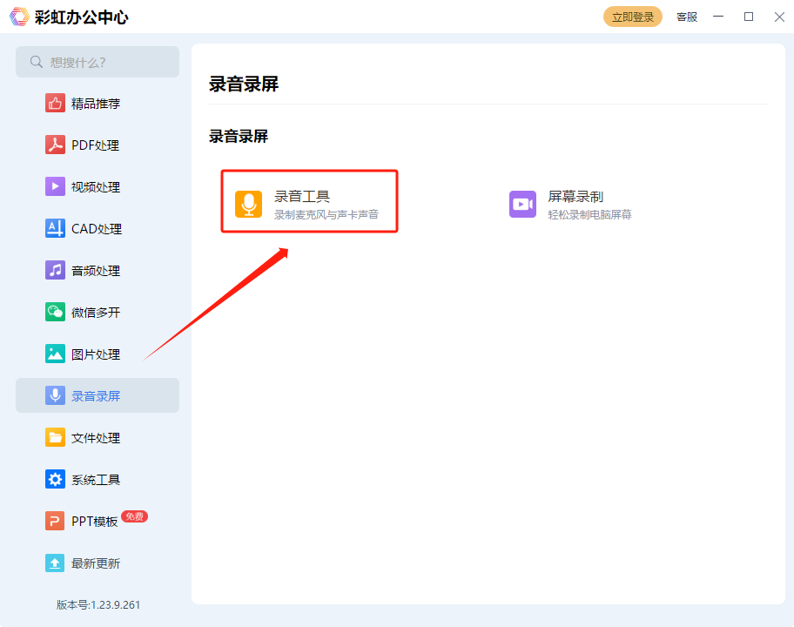Click 录制麦克风与声卡声音 description text
Viewport: 794px width, 627px height.
[326, 215]
